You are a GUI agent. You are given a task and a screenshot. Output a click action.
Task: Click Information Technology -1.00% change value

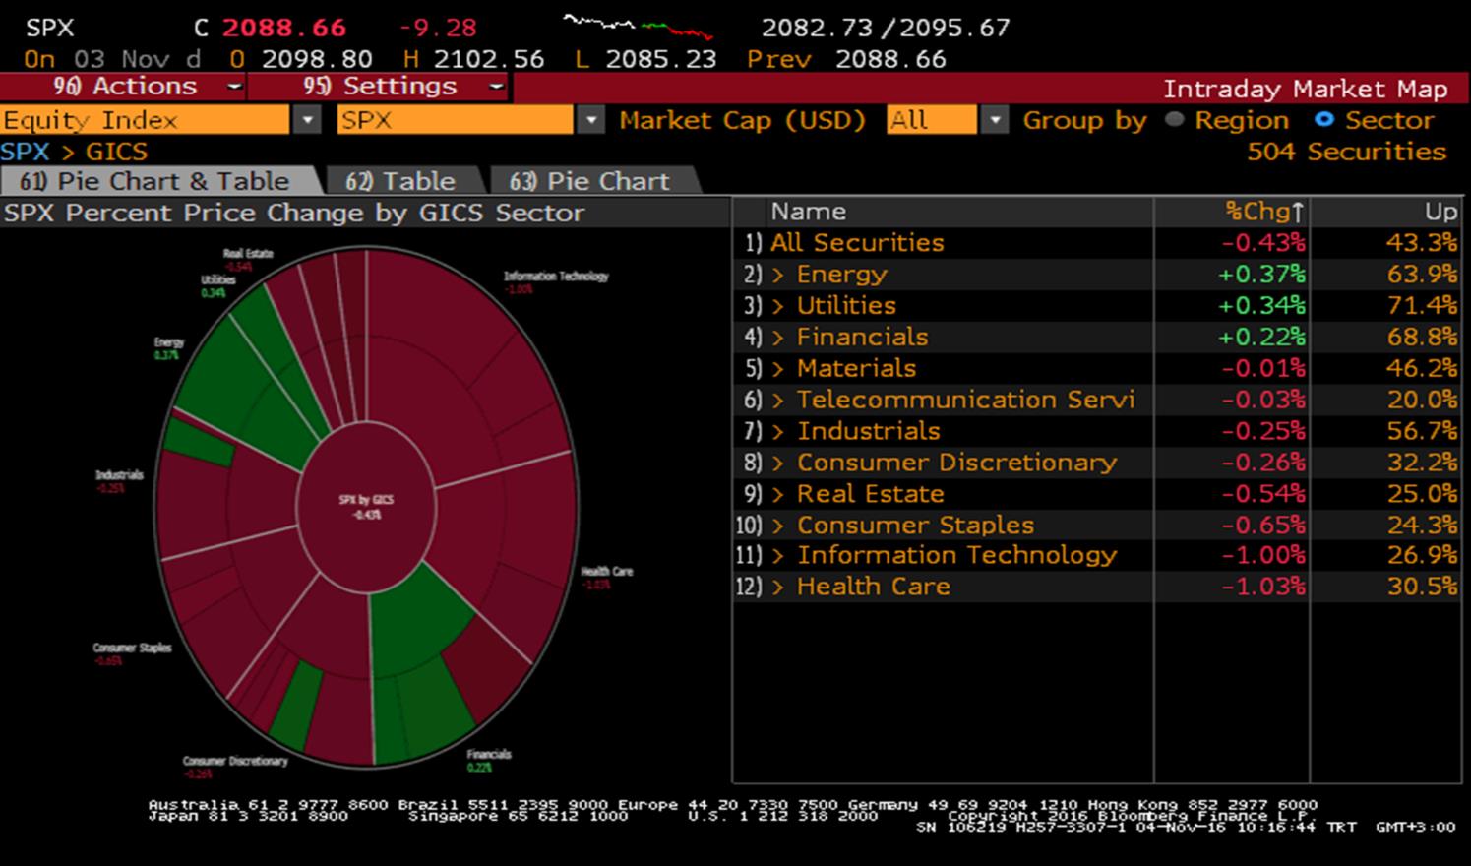click(1263, 555)
